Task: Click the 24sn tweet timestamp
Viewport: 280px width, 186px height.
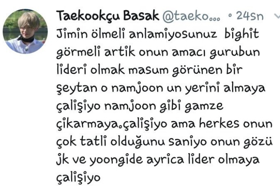Action: click(x=250, y=16)
